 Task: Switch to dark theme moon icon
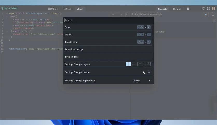[144, 72]
